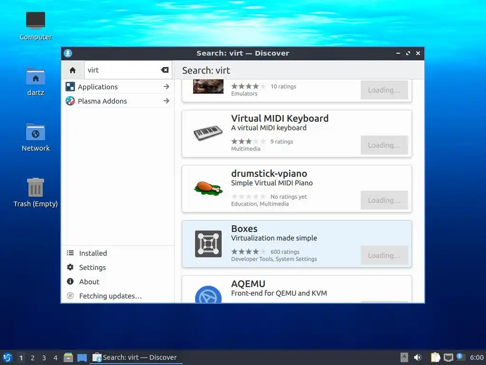This screenshot has width=486, height=365.
Task: Click the Virtual MIDI Keyboard piano icon
Action: pyautogui.click(x=208, y=133)
